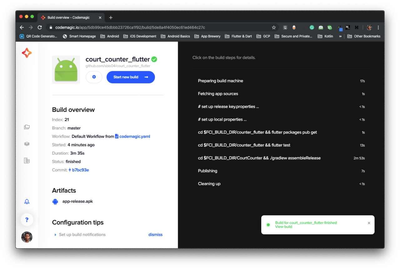Image resolution: width=400 pixels, height=269 pixels.
Task: Click the green build success checkmark
Action: [154, 59]
